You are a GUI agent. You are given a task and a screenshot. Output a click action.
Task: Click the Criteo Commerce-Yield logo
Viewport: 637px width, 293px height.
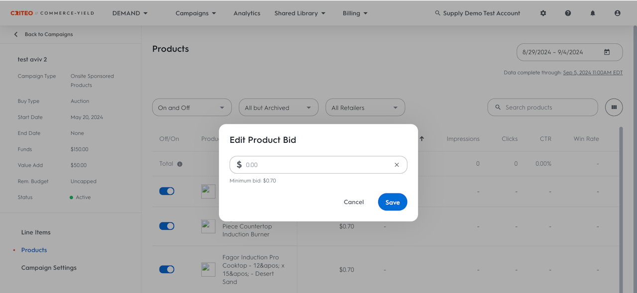[x=52, y=13]
